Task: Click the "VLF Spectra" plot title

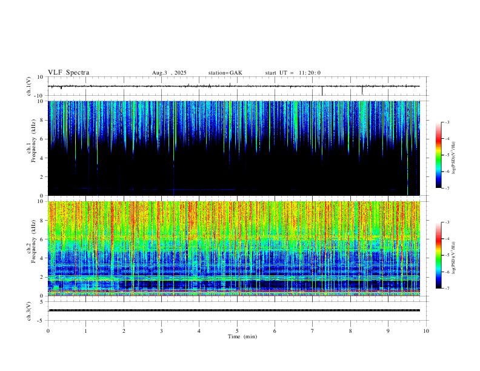Action: click(x=68, y=73)
